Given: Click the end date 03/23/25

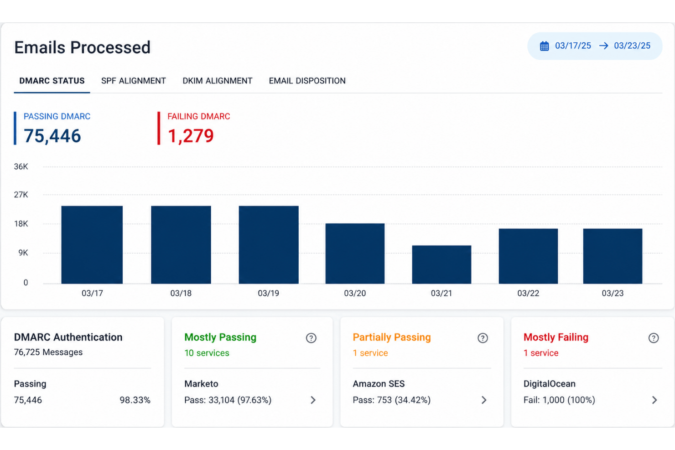Looking at the screenshot, I should [632, 46].
